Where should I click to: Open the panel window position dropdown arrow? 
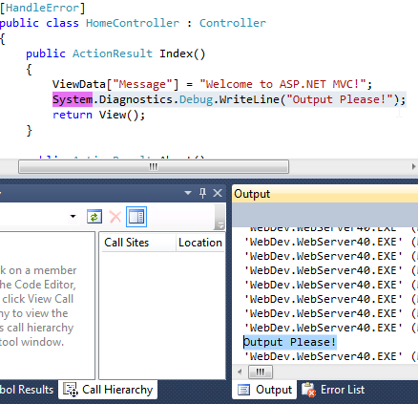coord(188,193)
